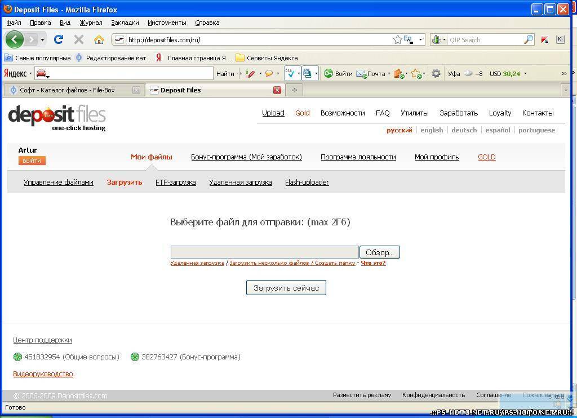Viewport: 577px width, 418px height.
Task: Open the recent pages history dropdown arrow
Action: click(x=43, y=39)
